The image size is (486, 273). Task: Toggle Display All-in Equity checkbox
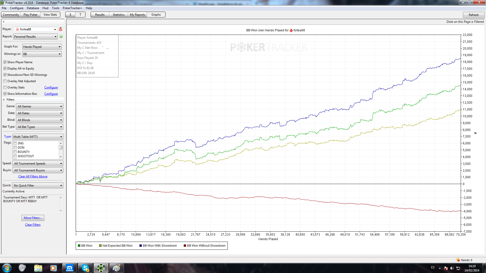[5, 69]
